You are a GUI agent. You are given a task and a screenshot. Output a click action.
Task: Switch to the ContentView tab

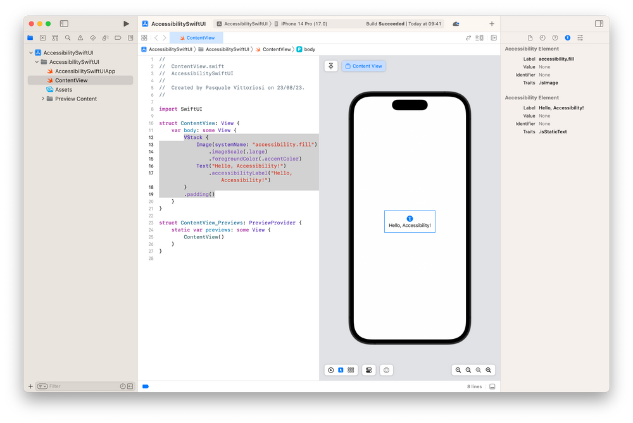point(197,37)
